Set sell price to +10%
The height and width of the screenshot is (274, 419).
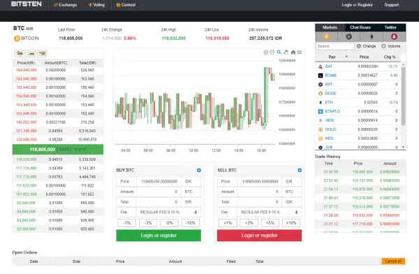point(291,223)
